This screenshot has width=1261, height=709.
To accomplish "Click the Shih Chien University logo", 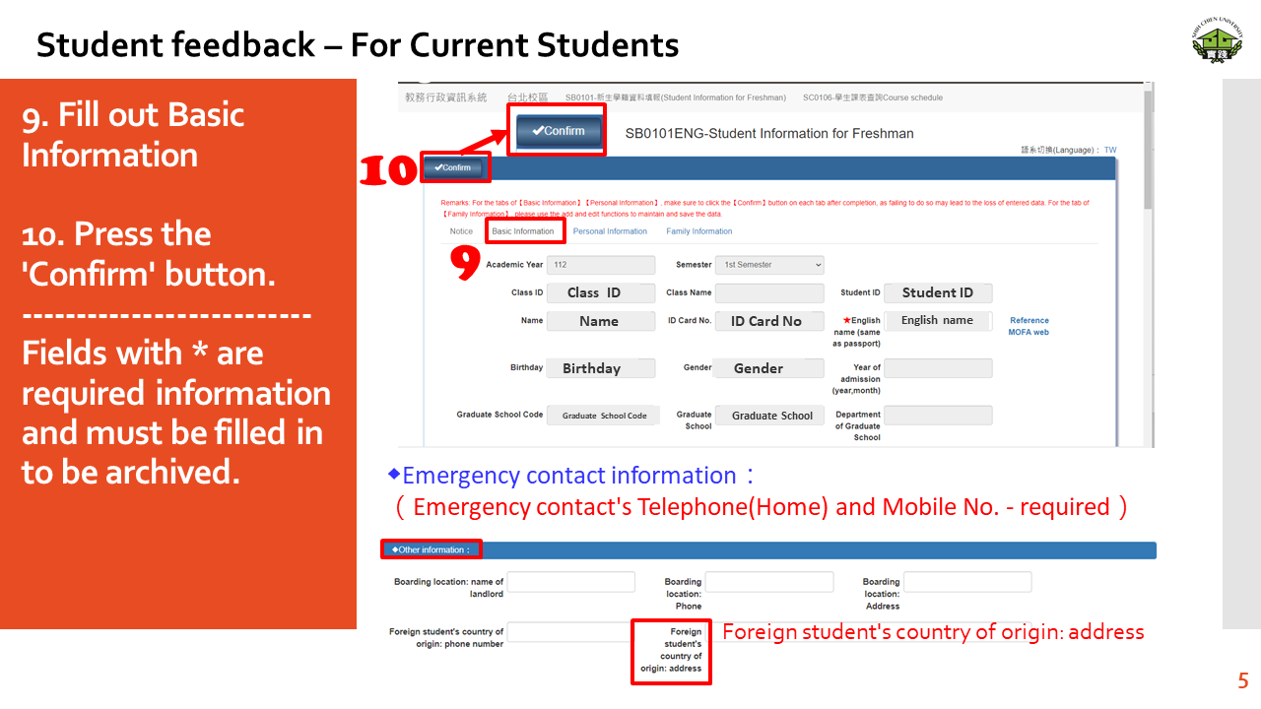I will 1217,39.
